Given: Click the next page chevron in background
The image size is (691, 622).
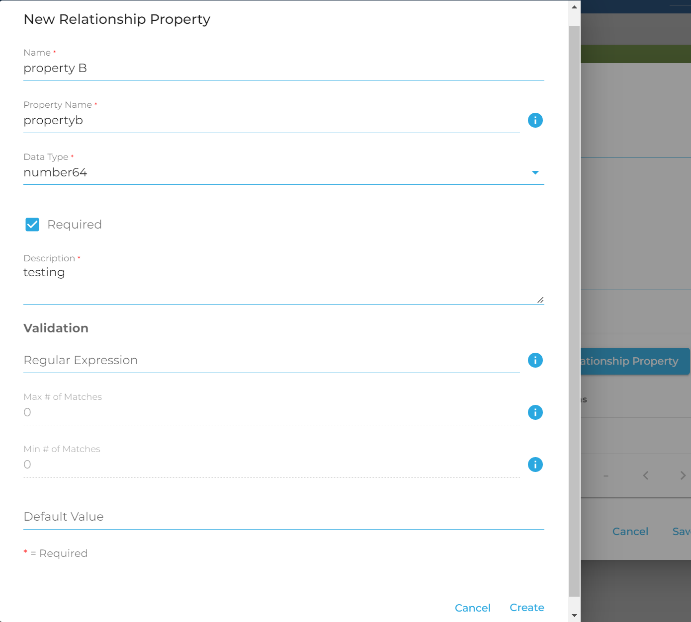Looking at the screenshot, I should coord(683,475).
